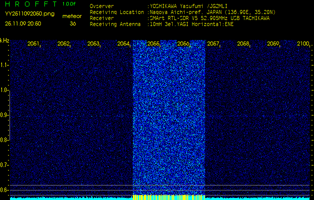Click the 1.0 frequency axis label

pyautogui.click(x=3, y=90)
